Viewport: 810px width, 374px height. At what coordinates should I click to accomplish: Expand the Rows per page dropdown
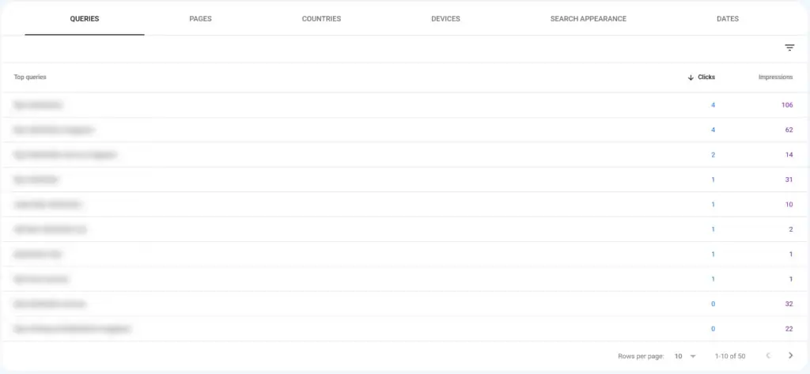tap(684, 356)
